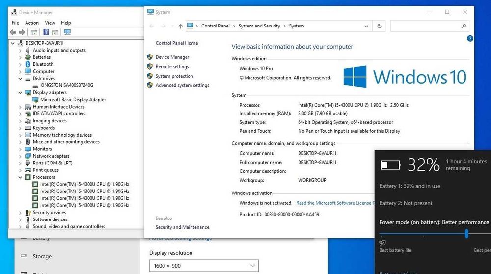Click Show/Hide Action Pane toolbar icon
The width and height of the screenshot is (491, 274).
pos(55,32)
